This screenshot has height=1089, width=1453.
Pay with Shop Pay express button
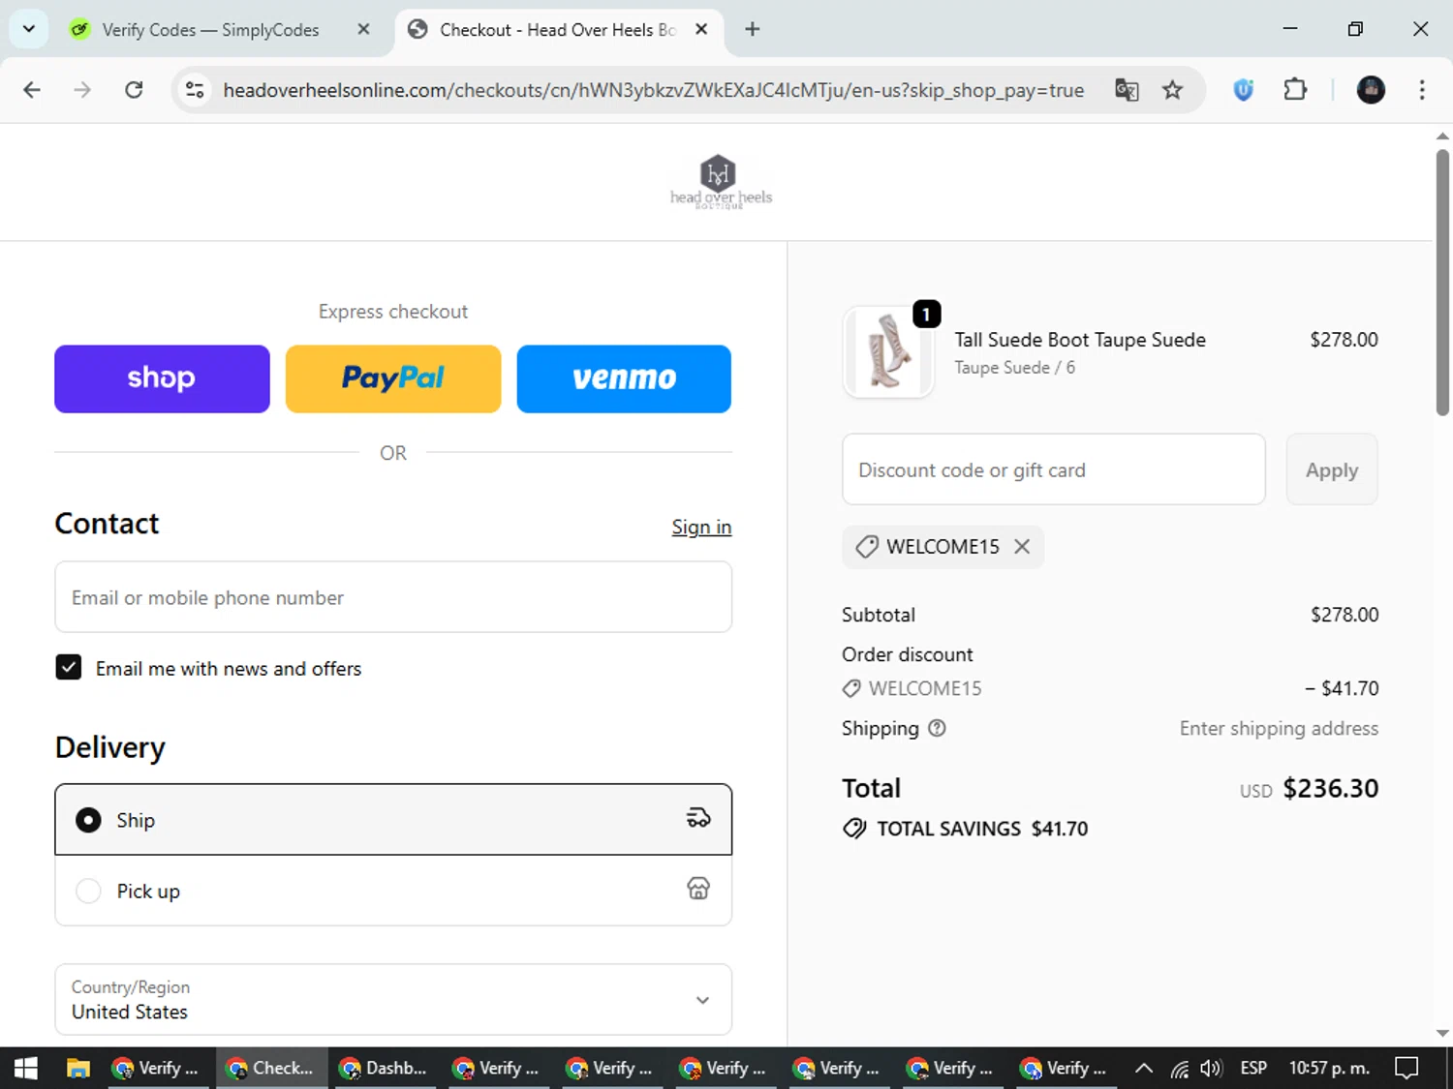coord(162,378)
